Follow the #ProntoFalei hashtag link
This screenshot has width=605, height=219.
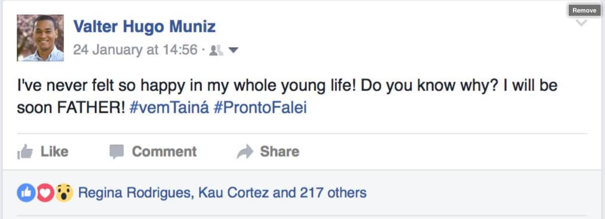pyautogui.click(x=260, y=107)
